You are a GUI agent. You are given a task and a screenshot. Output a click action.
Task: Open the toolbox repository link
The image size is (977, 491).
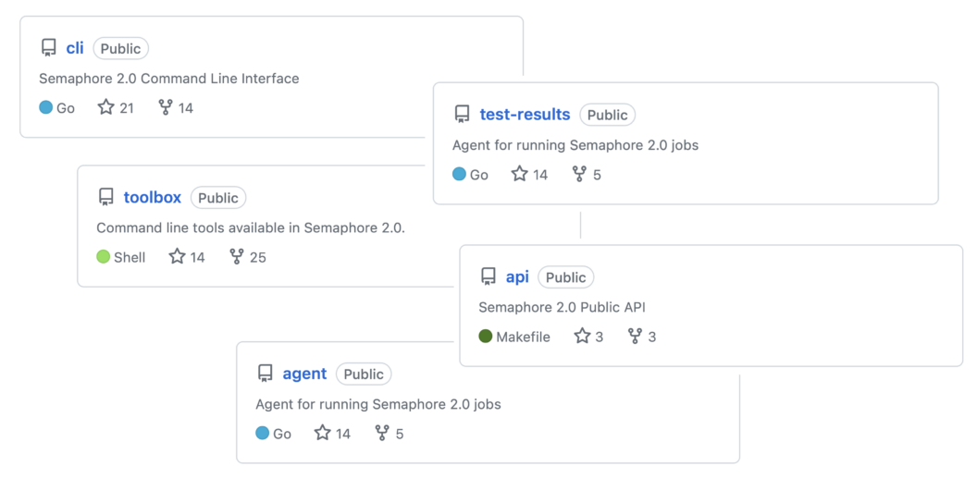click(152, 197)
